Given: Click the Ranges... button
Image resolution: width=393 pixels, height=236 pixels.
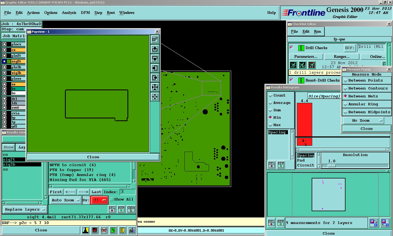Looking at the screenshot, I should (x=342, y=57).
